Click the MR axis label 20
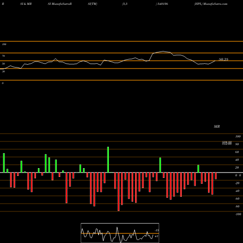The width and height of the screenshot is (243, 243). point(237,168)
